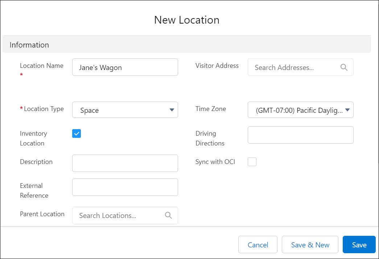This screenshot has height=259, width=379.
Task: Focus the Search Locations field
Action: tap(125, 215)
